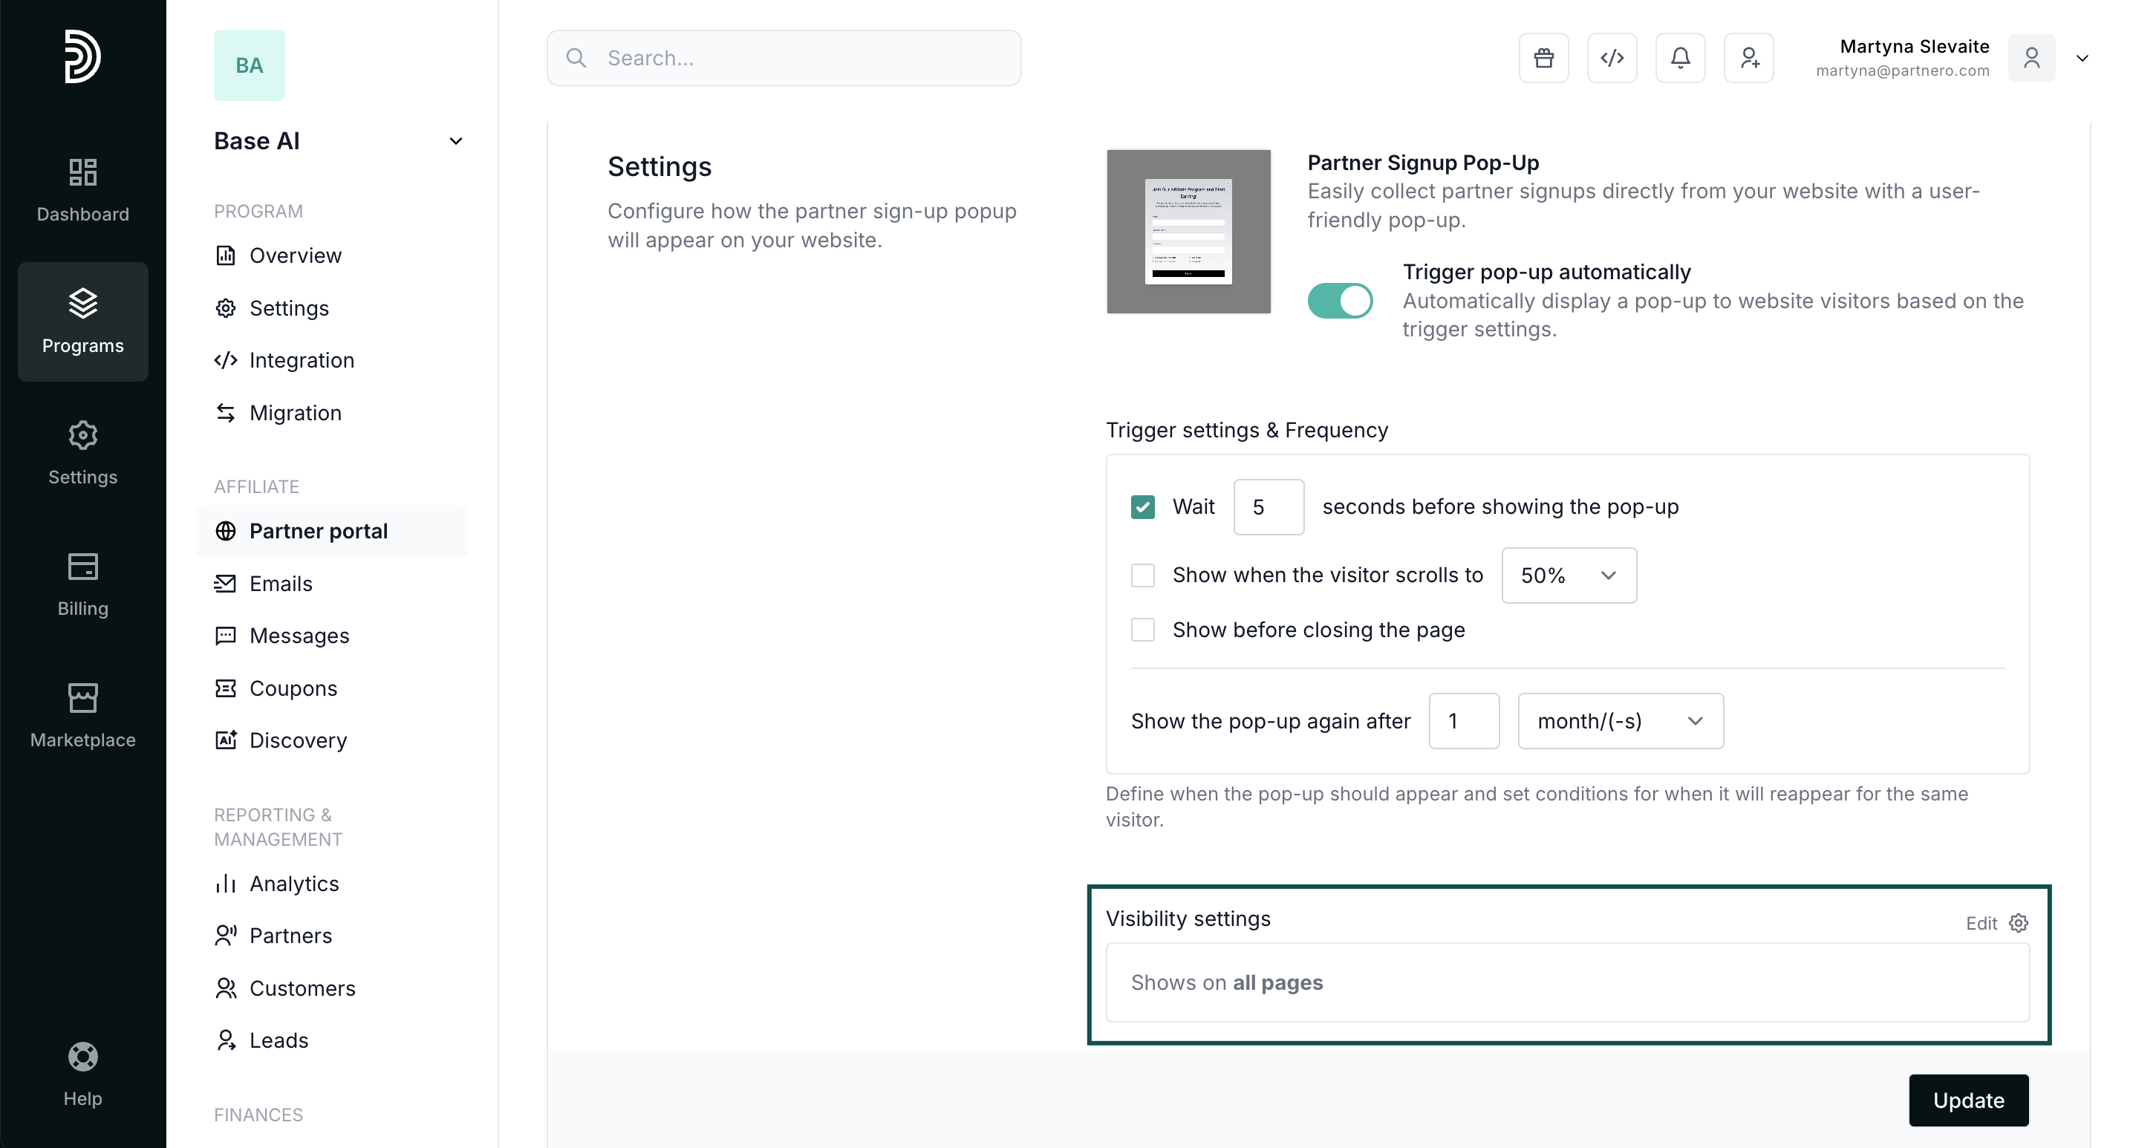Click the pop-up preview thumbnail

pos(1188,232)
